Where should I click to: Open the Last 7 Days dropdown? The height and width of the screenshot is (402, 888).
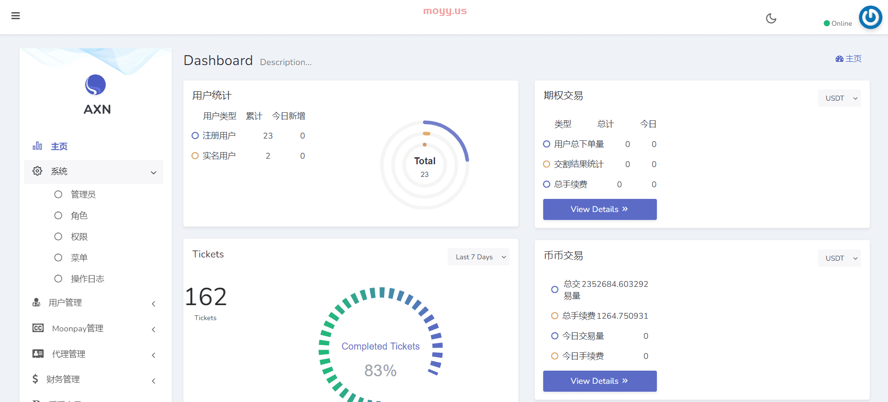pyautogui.click(x=479, y=256)
